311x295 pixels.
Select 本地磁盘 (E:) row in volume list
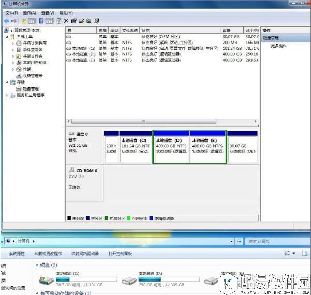pos(162,60)
